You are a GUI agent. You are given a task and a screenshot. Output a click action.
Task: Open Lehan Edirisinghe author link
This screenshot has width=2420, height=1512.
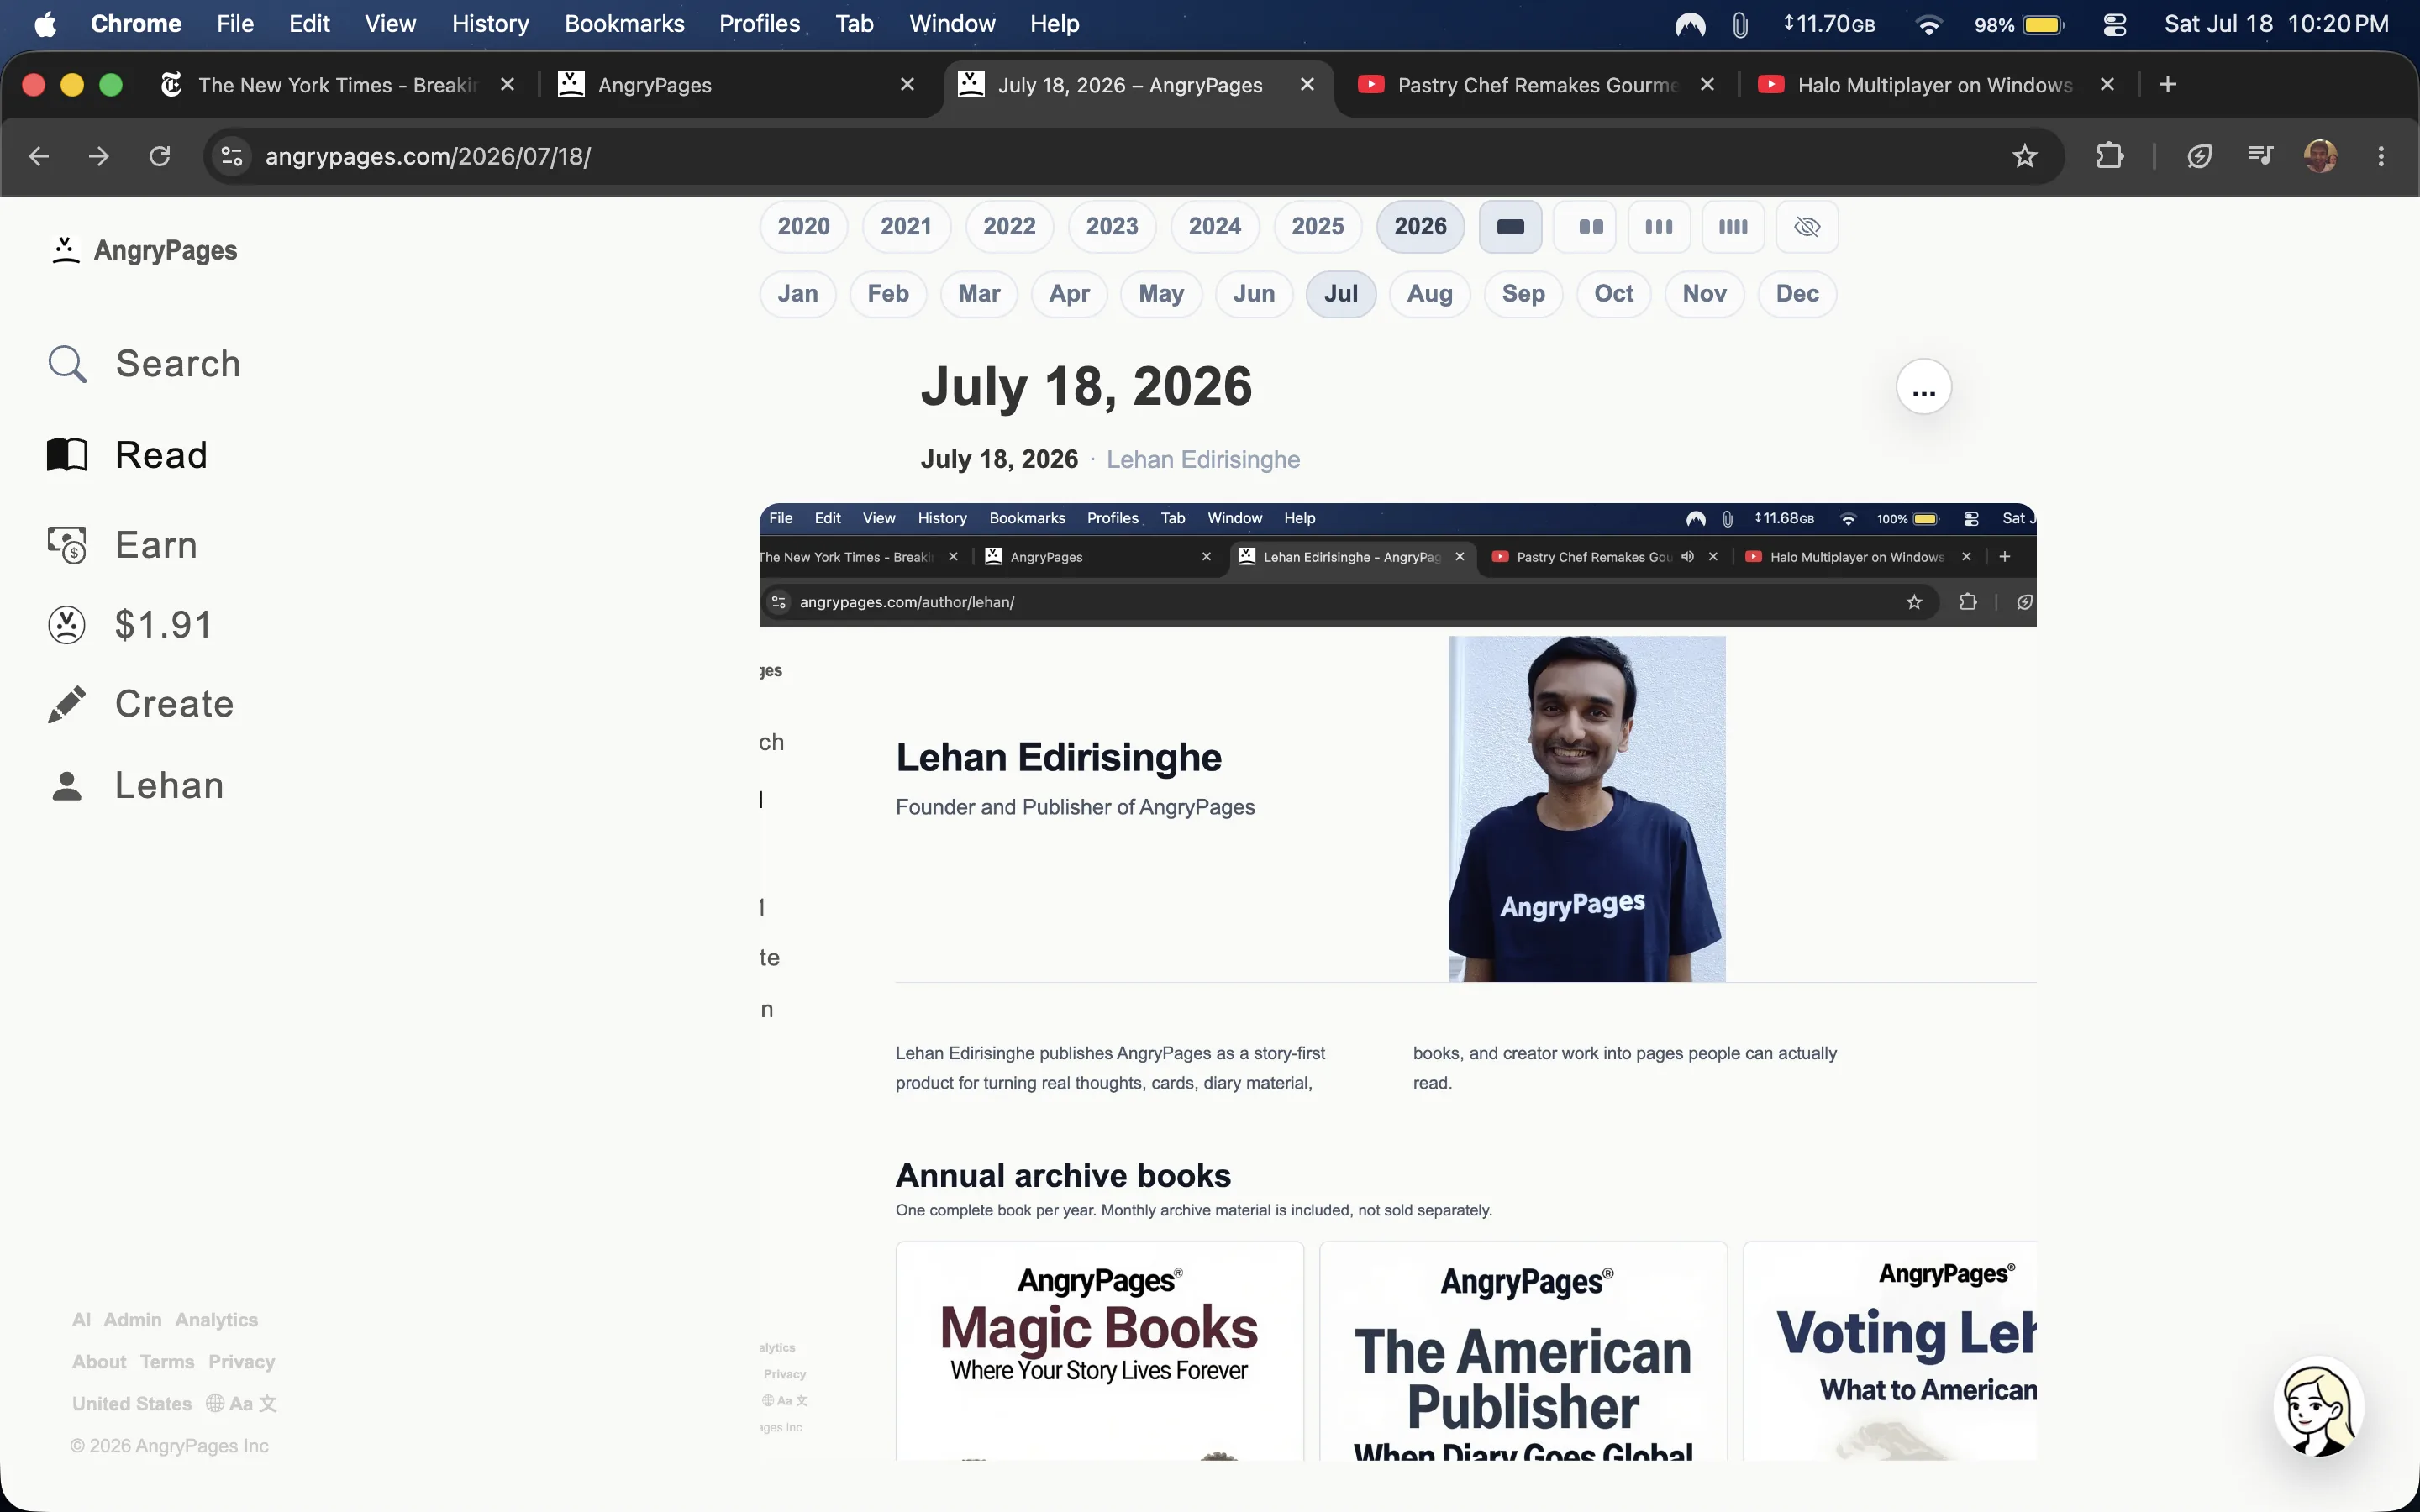[1203, 459]
